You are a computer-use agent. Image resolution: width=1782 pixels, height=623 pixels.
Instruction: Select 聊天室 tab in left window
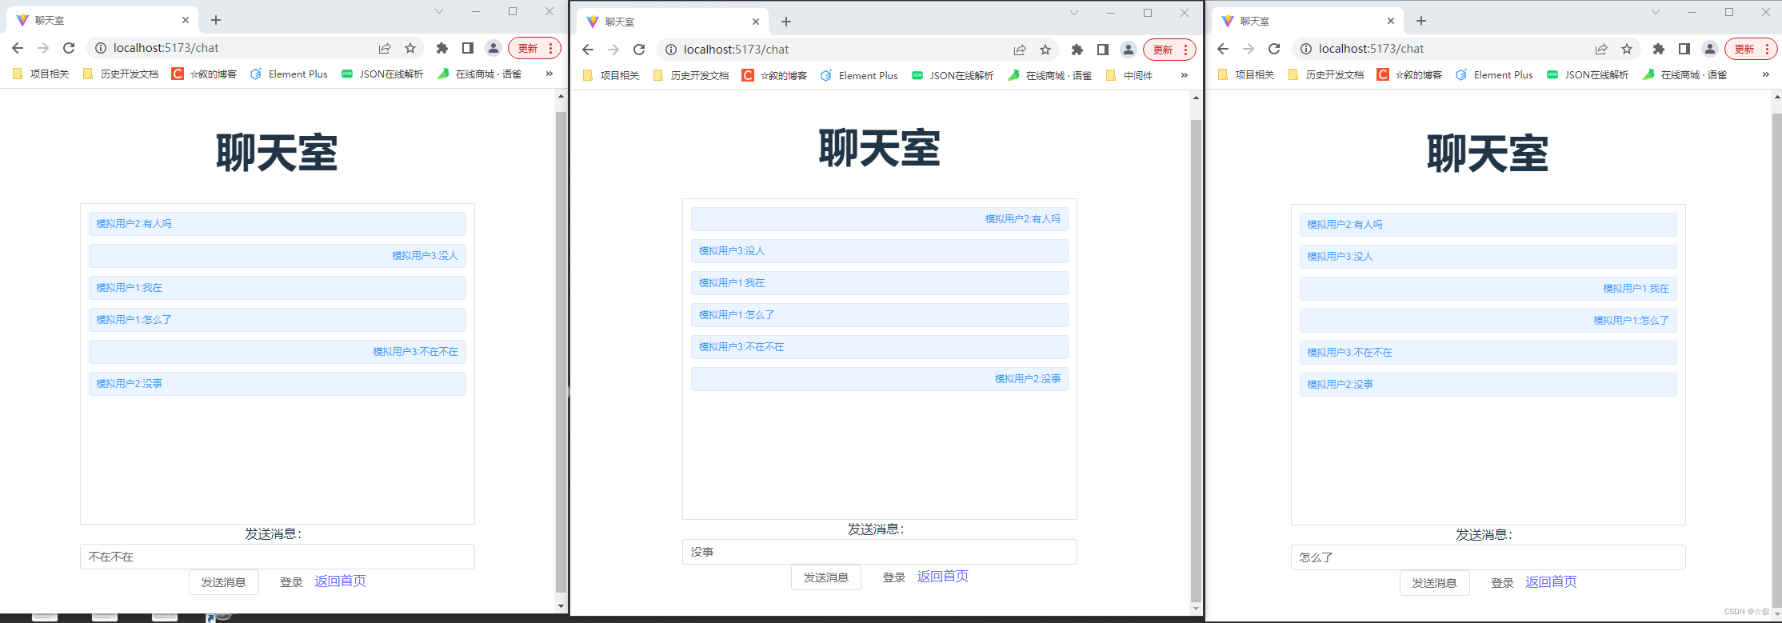(x=103, y=20)
